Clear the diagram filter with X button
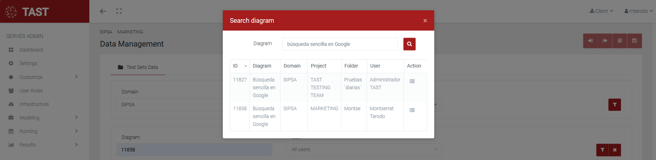Screen dimensions: 656x160 coord(615,150)
